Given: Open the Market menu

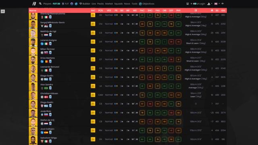Looking at the screenshot, I should pyautogui.click(x=109, y=4).
